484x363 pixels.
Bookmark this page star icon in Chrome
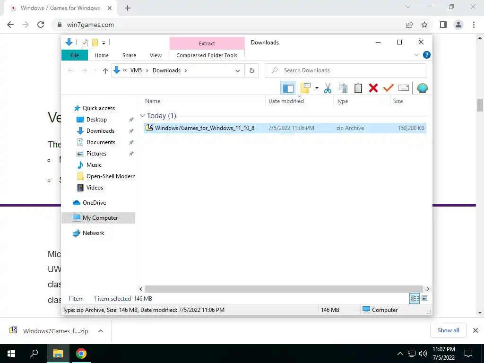pyautogui.click(x=424, y=25)
